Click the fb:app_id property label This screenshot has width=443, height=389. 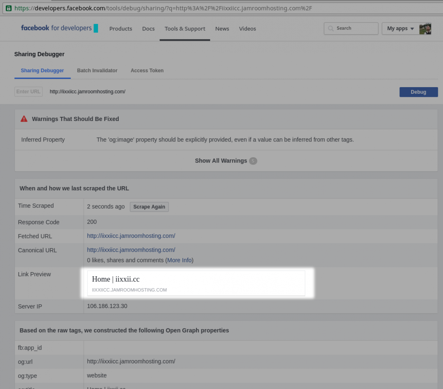click(30, 348)
